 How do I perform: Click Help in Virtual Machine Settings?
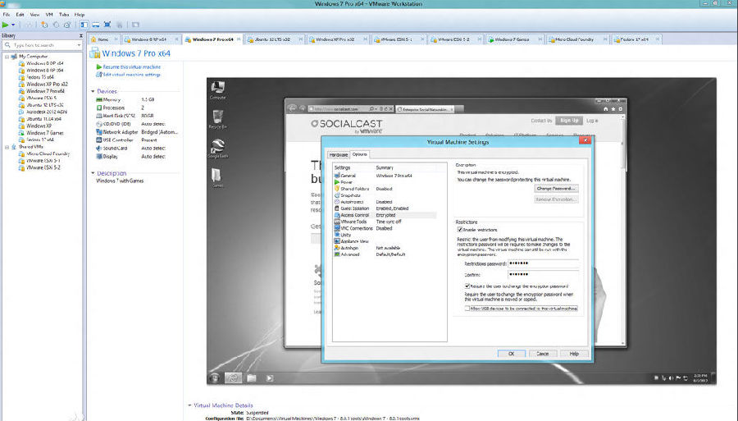(x=574, y=354)
